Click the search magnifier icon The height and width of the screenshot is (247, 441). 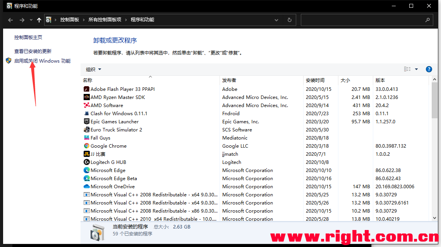pos(427,20)
